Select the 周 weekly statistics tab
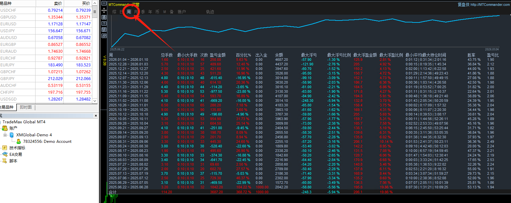 tap(129, 12)
